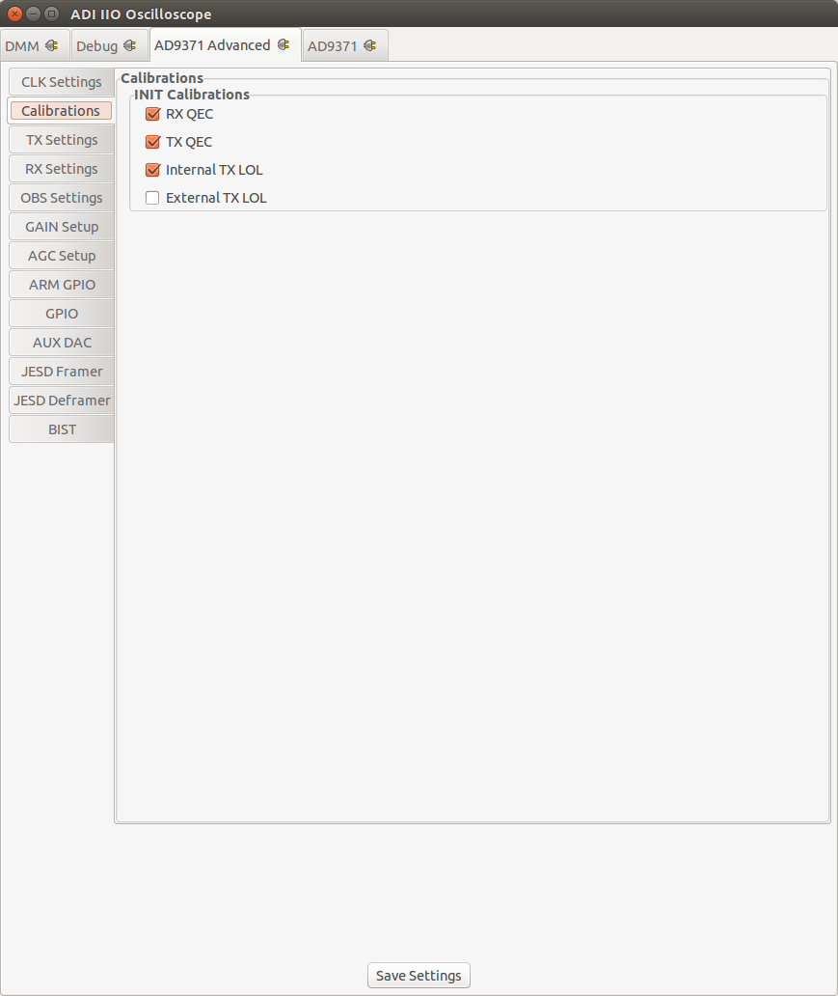Open the OBS Settings panel
The image size is (838, 996).
tap(60, 198)
